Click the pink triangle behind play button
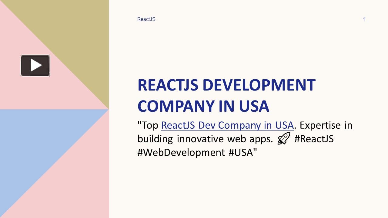This screenshot has height=218, width=388. click(x=18, y=91)
